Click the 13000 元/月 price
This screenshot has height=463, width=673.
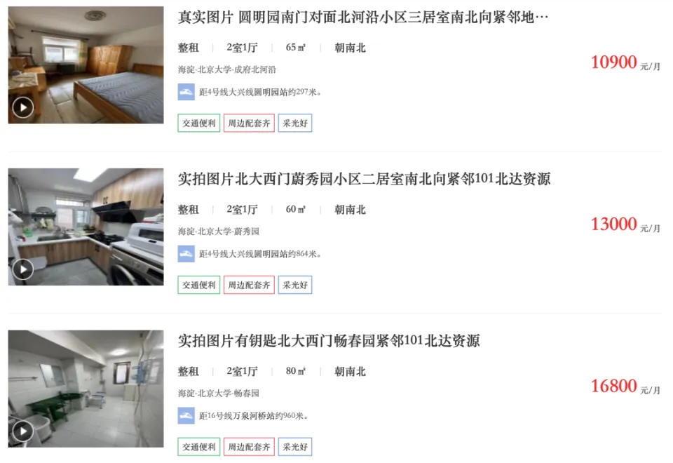point(625,224)
